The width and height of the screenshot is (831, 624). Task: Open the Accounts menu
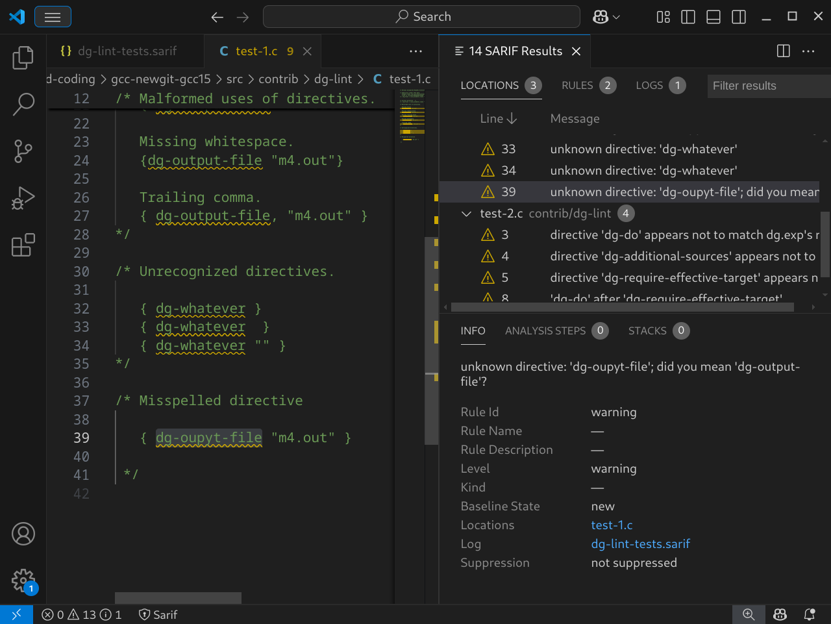click(x=23, y=534)
